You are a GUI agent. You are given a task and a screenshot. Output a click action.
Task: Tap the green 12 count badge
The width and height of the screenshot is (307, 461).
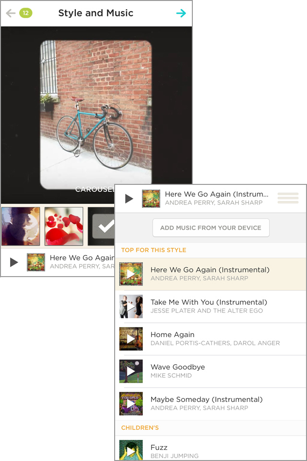pos(25,13)
